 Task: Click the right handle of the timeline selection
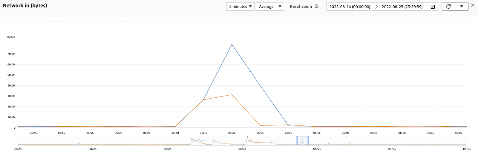pos(308,140)
